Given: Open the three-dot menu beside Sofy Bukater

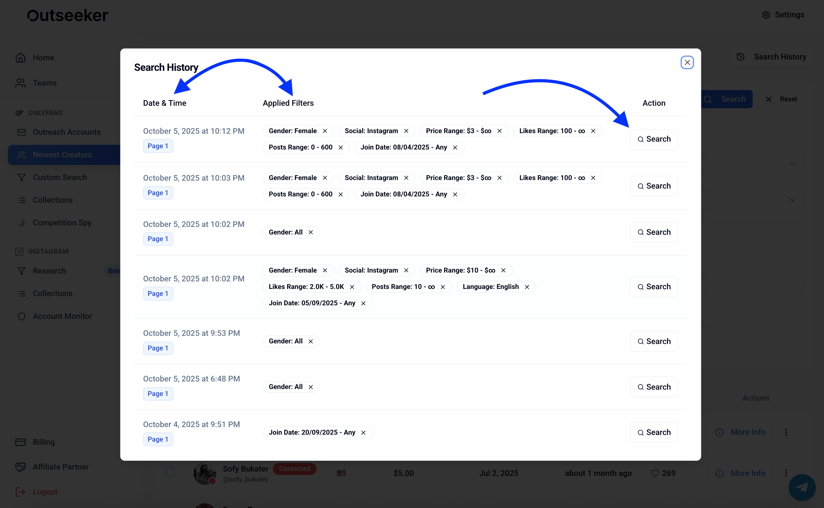Looking at the screenshot, I should 786,473.
